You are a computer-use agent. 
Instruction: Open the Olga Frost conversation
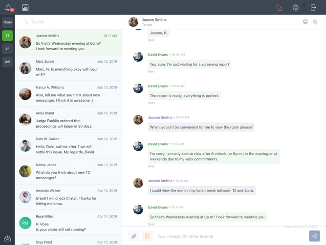tap(68, 241)
